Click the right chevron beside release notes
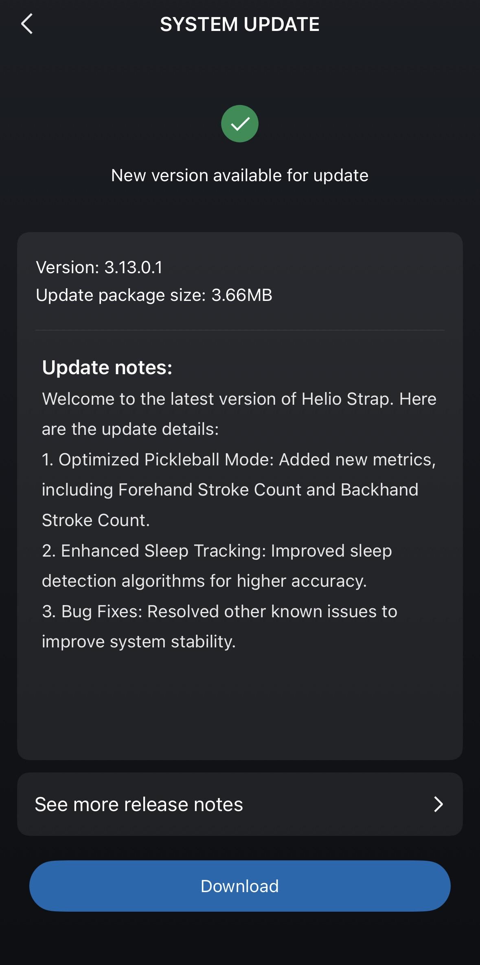 pos(438,803)
